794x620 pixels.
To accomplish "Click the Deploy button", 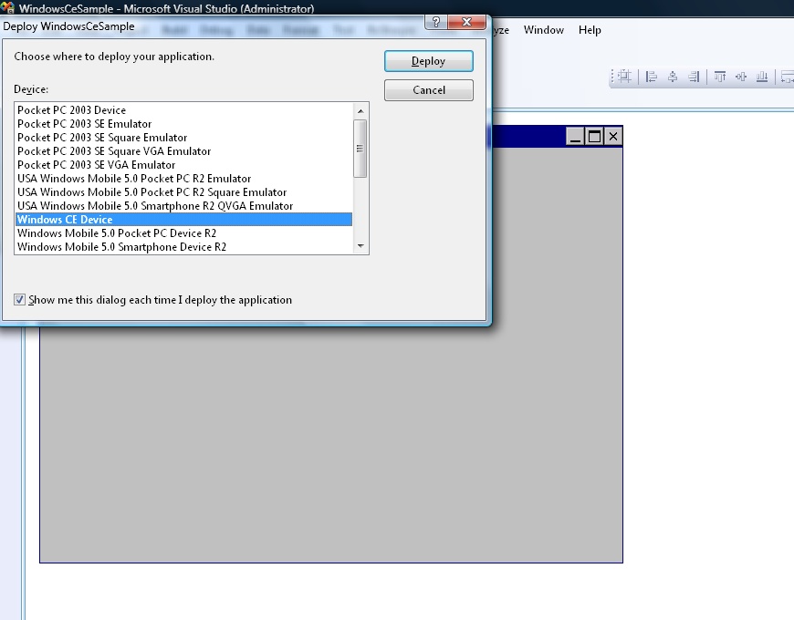I will (x=428, y=61).
